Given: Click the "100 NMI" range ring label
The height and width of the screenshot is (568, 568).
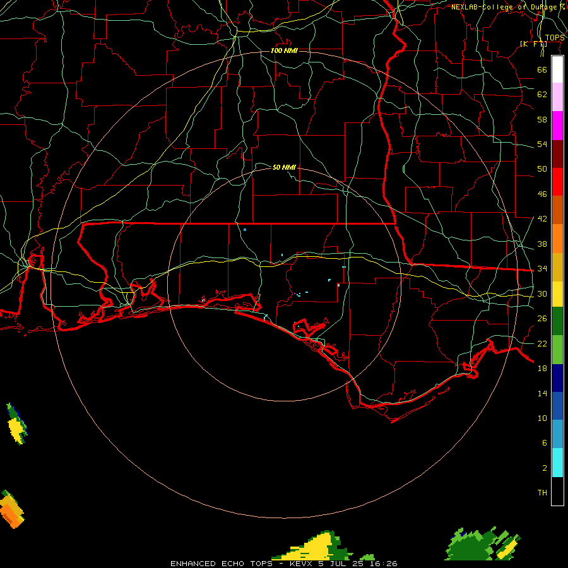Looking at the screenshot, I should point(284,50).
